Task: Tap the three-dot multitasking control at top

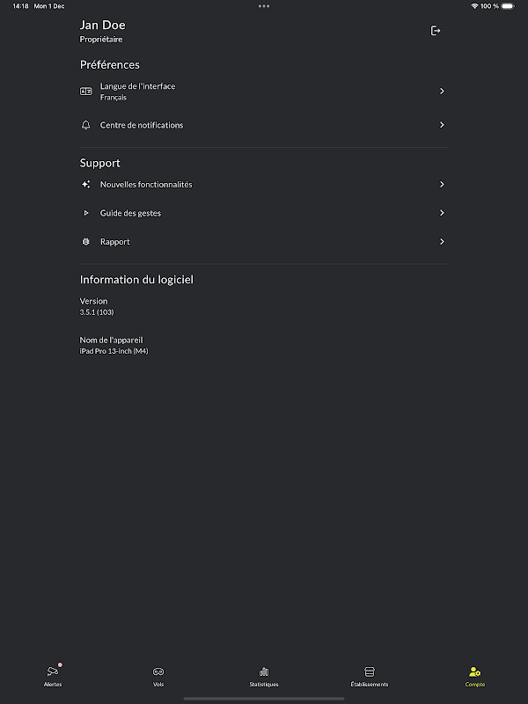Action: [x=264, y=6]
